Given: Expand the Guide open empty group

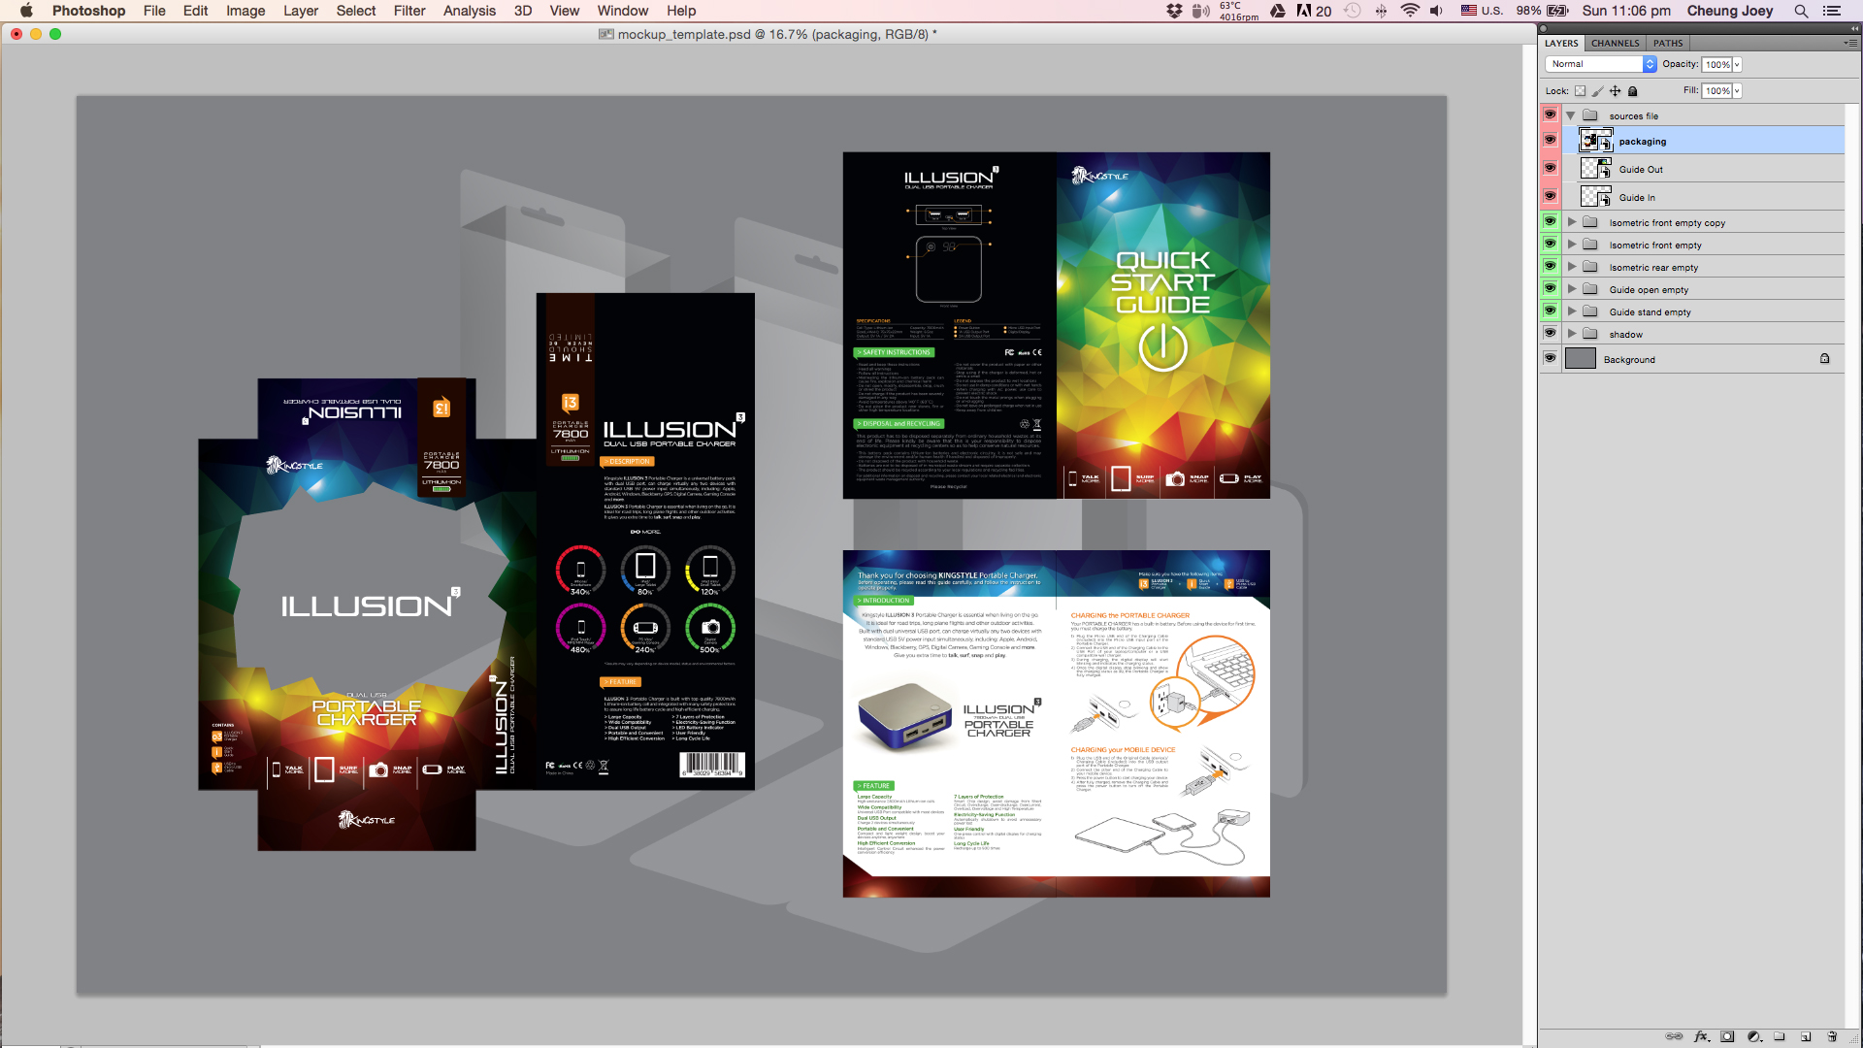Looking at the screenshot, I should coord(1572,289).
